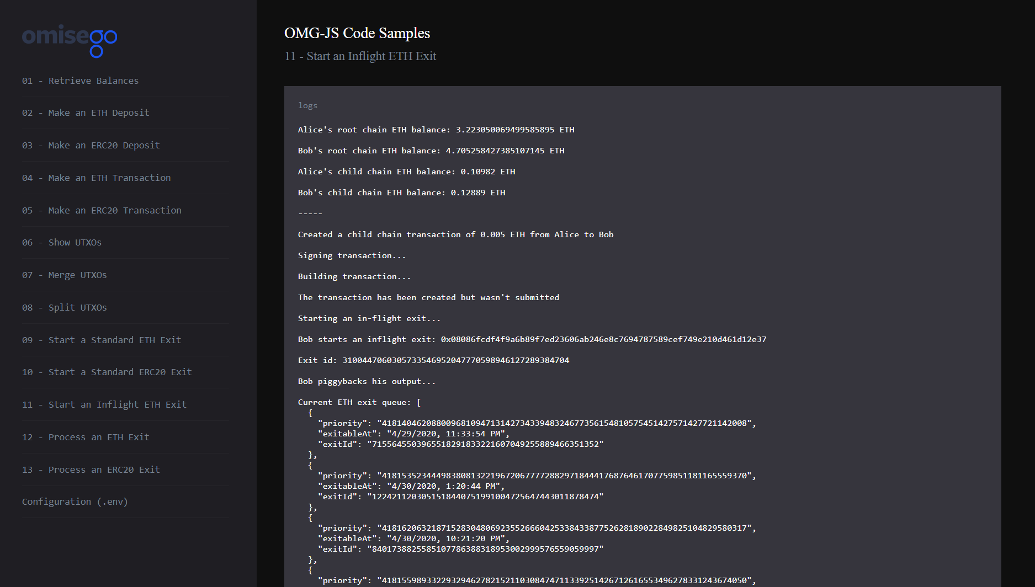Click the subtitle '11 - Start an Inflight ETH Exit'
The image size is (1035, 587).
click(x=360, y=56)
